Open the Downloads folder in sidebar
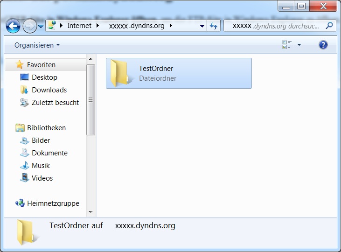The height and width of the screenshot is (252, 341). pos(49,90)
